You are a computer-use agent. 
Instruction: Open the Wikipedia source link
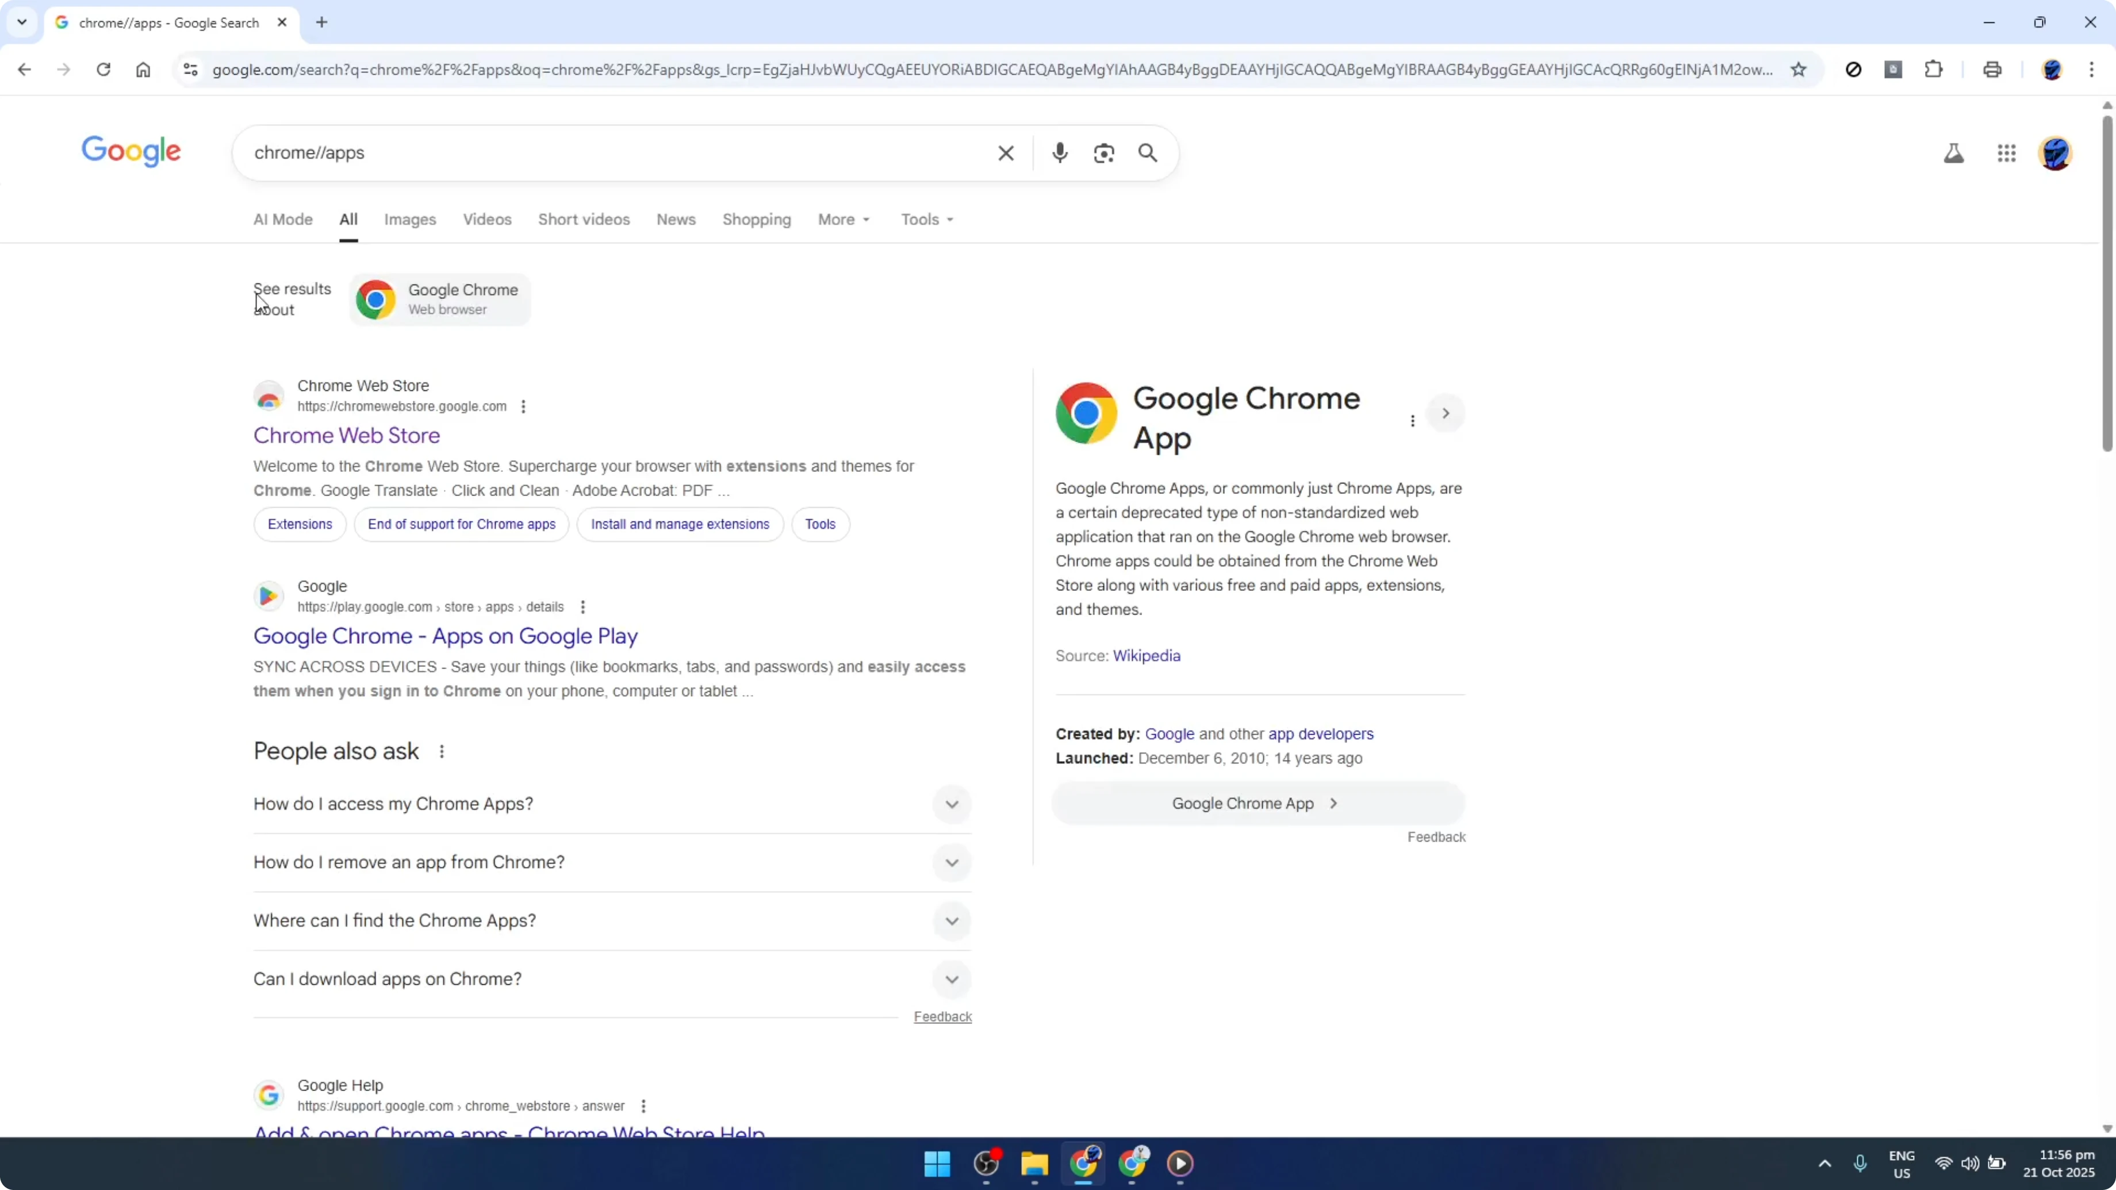click(1147, 655)
